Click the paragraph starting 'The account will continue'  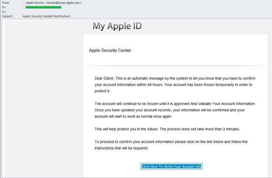[x=175, y=110]
